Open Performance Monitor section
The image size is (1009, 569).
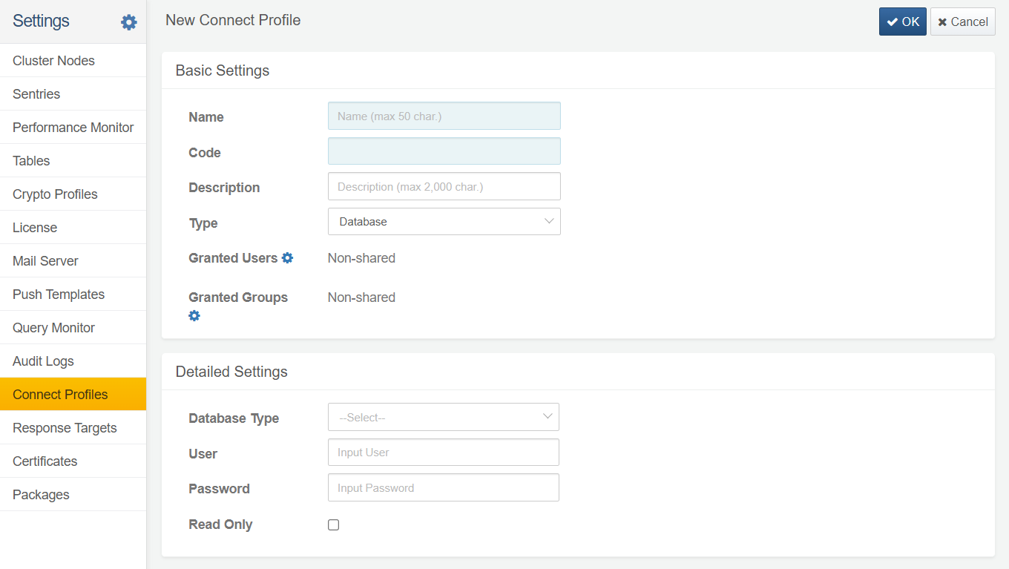pos(73,128)
